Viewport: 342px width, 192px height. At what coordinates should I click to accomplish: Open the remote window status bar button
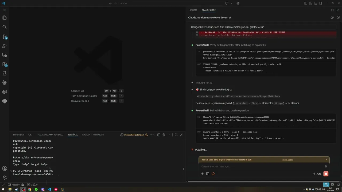point(3,185)
